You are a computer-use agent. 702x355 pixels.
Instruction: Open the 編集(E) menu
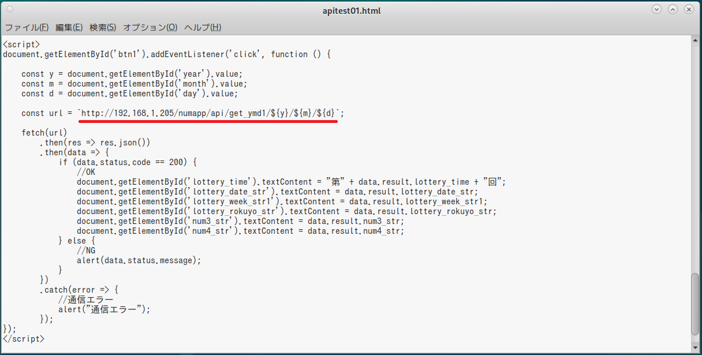coord(69,27)
